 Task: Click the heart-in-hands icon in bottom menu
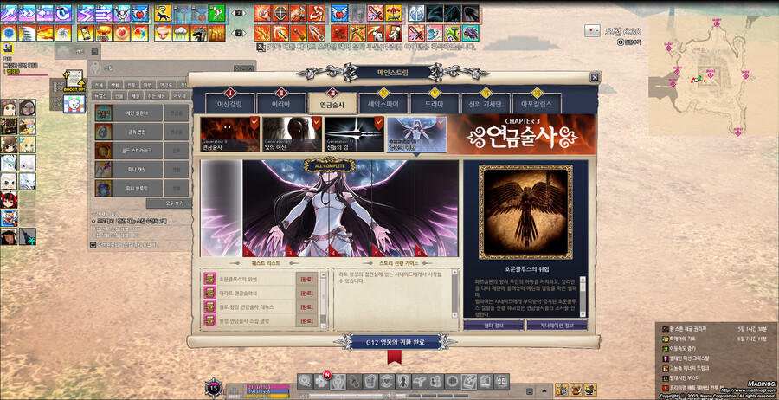click(x=387, y=381)
